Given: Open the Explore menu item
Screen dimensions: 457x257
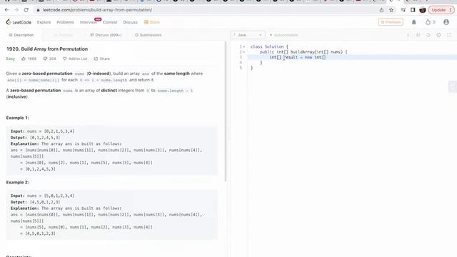Looking at the screenshot, I should (x=44, y=22).
